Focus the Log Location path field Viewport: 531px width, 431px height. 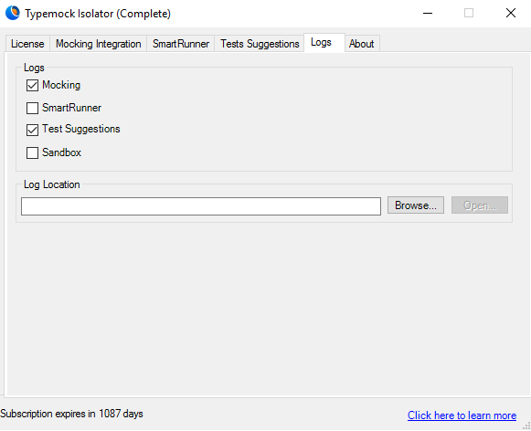pyautogui.click(x=201, y=206)
